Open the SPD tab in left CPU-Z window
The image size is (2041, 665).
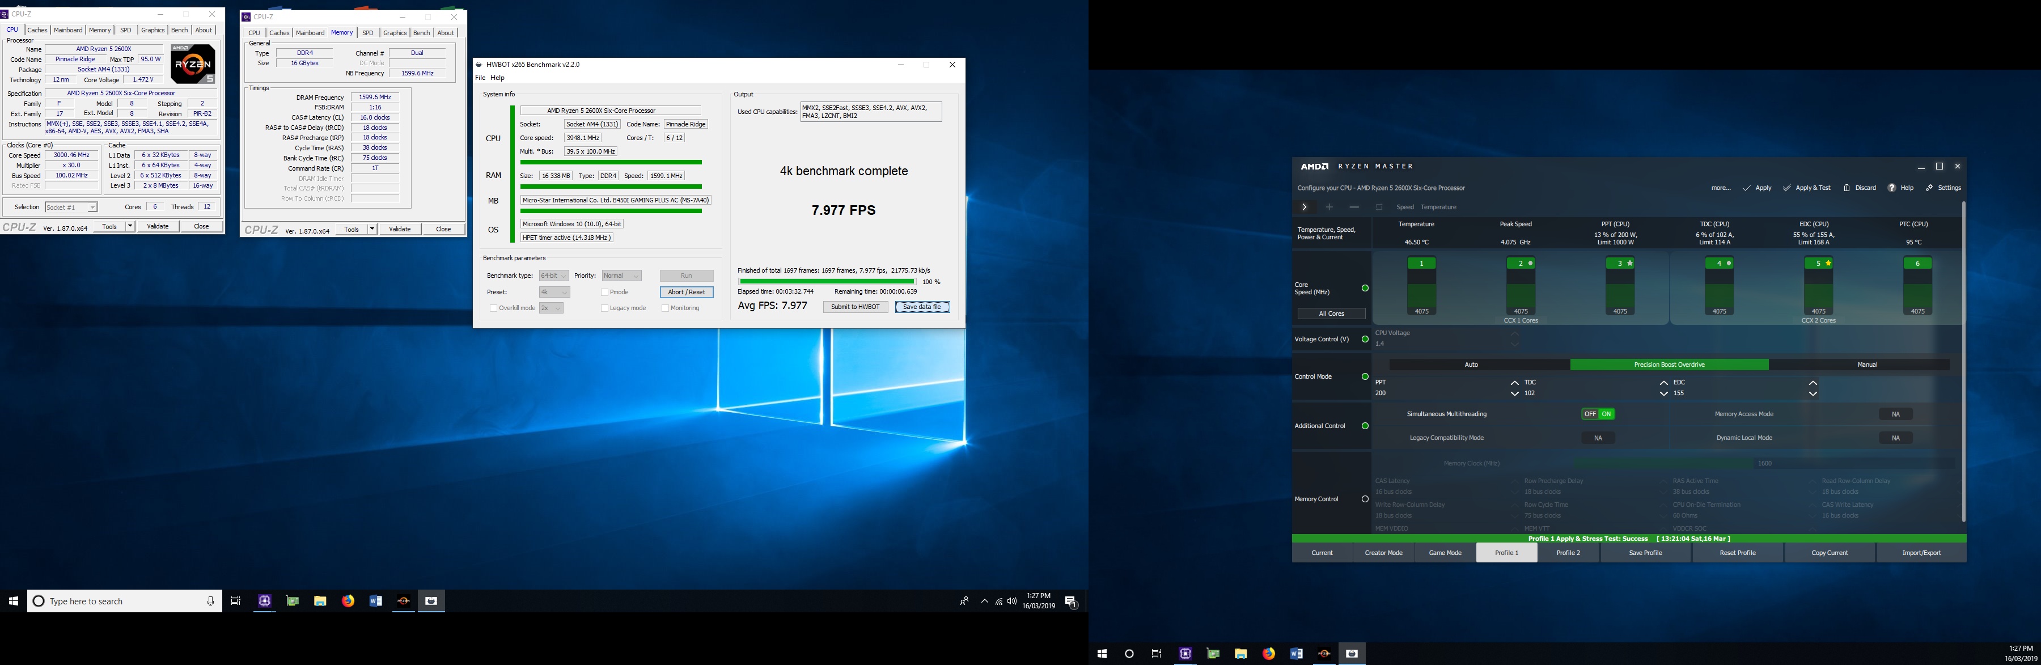(125, 30)
